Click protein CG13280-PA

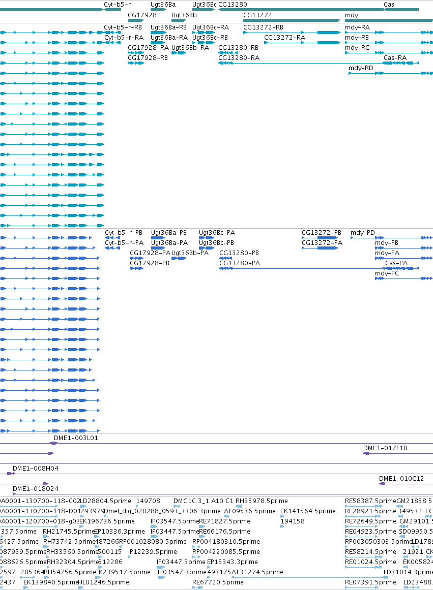click(x=240, y=263)
